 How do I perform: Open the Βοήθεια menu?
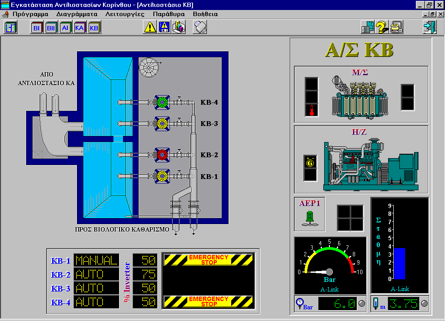coord(205,14)
